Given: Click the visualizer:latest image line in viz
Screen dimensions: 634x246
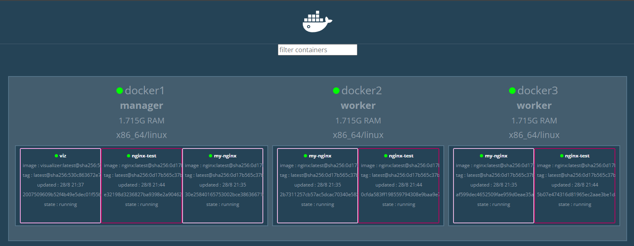Looking at the screenshot, I should pyautogui.click(x=61, y=165).
